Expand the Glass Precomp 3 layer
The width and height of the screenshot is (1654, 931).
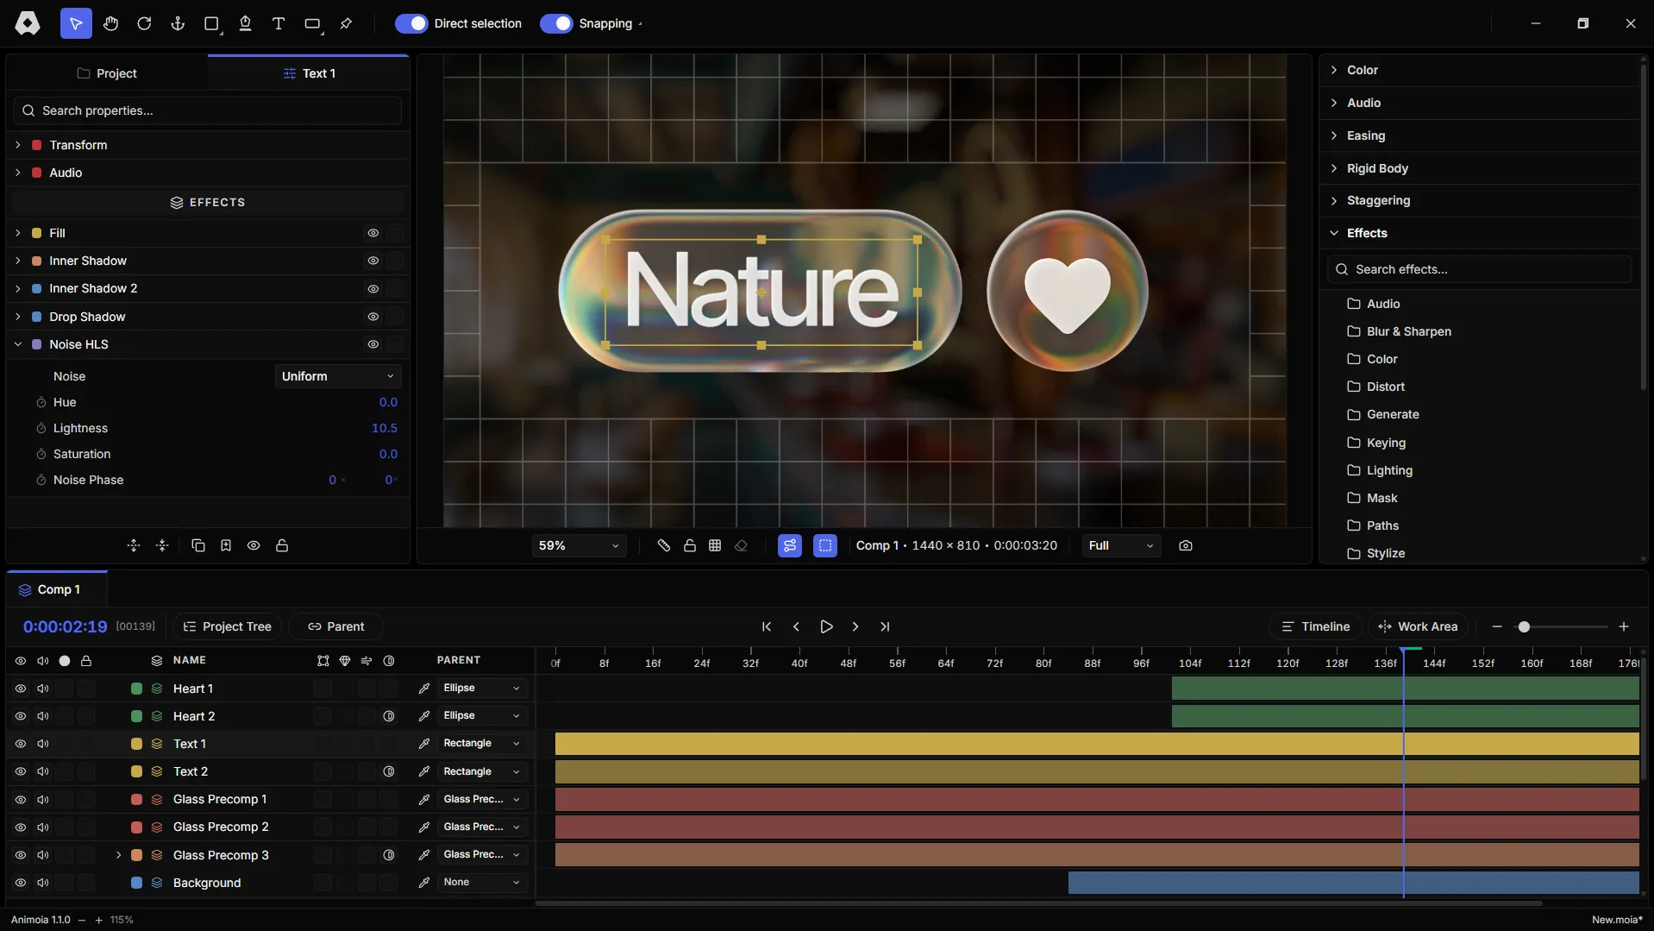pyautogui.click(x=119, y=855)
